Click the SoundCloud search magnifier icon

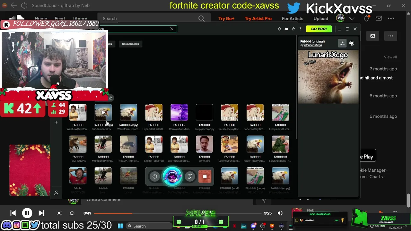pos(201,19)
